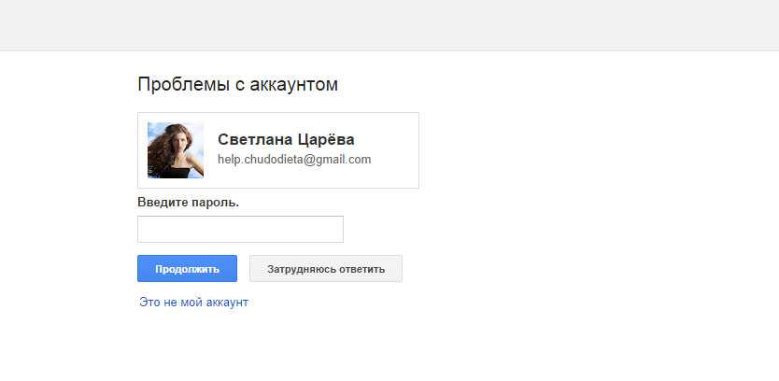The width and height of the screenshot is (779, 381).
Task: Click the Проблемы с аккаунтом heading
Action: pyautogui.click(x=237, y=85)
